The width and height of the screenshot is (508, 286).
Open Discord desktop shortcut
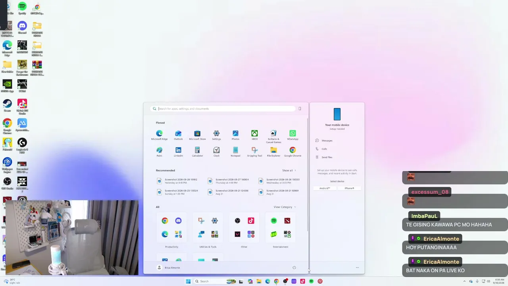22,28
